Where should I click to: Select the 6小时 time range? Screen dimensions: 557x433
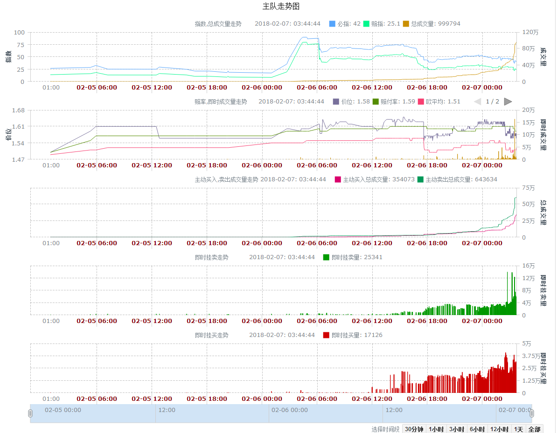coord(477,429)
